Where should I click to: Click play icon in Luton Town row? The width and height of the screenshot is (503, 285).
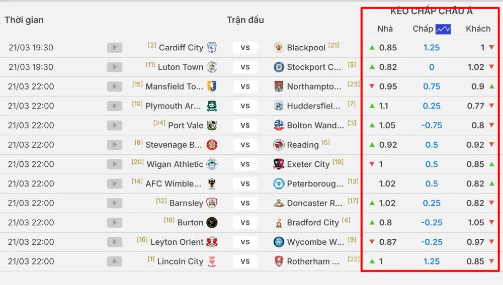click(115, 67)
